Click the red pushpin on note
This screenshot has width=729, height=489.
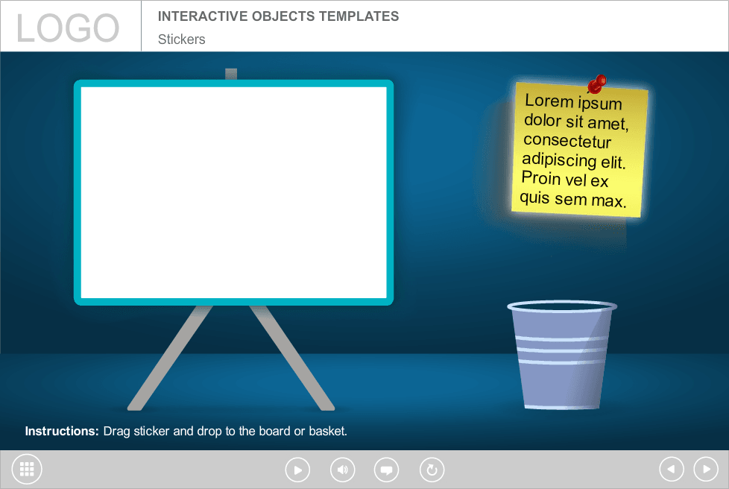coord(596,83)
